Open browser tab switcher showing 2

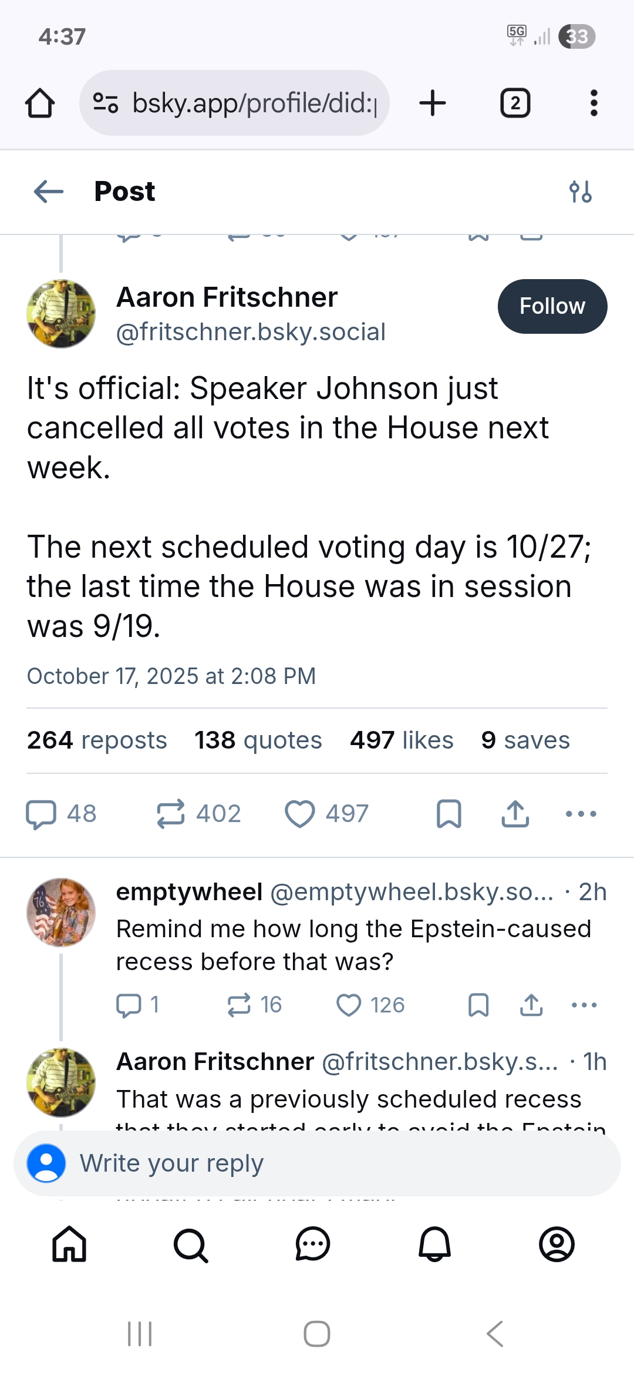tap(515, 103)
